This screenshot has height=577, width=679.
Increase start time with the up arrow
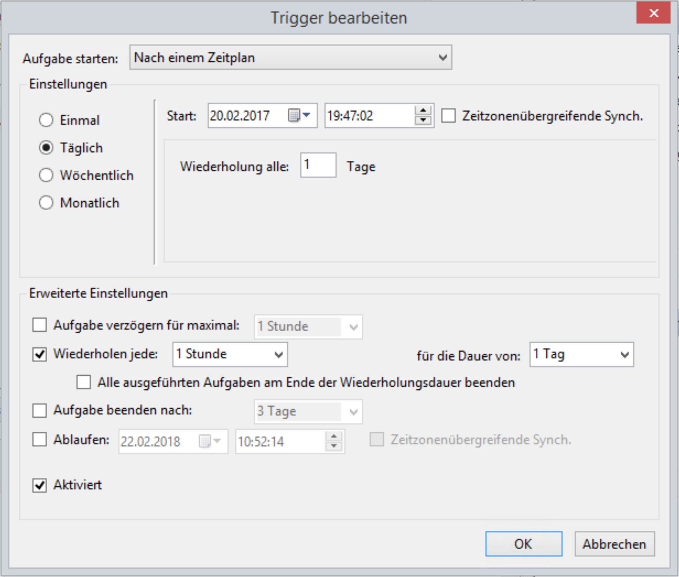[423, 111]
